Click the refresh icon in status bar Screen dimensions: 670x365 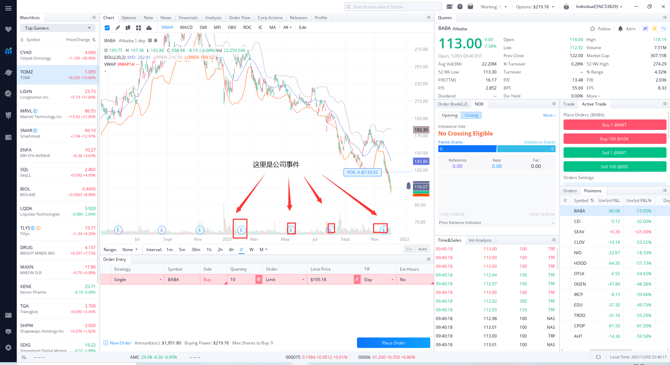click(x=598, y=357)
